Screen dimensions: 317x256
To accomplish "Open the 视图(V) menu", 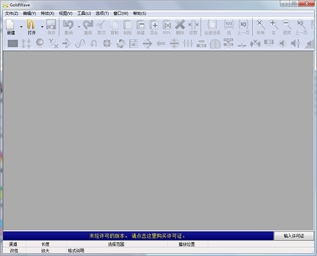I will click(x=66, y=13).
